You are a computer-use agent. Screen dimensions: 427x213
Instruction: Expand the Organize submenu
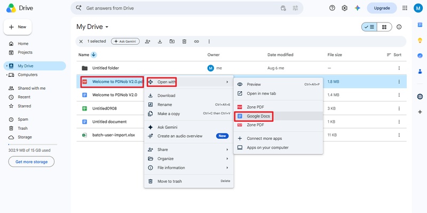click(x=189, y=159)
